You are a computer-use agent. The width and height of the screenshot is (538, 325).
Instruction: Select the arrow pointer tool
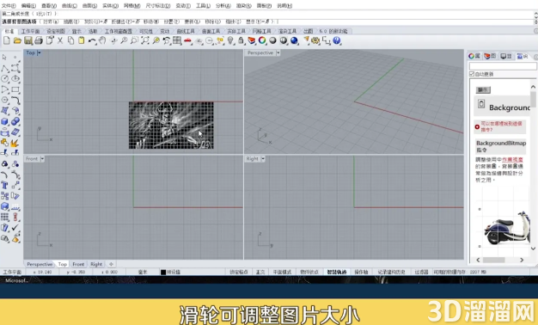point(4,58)
